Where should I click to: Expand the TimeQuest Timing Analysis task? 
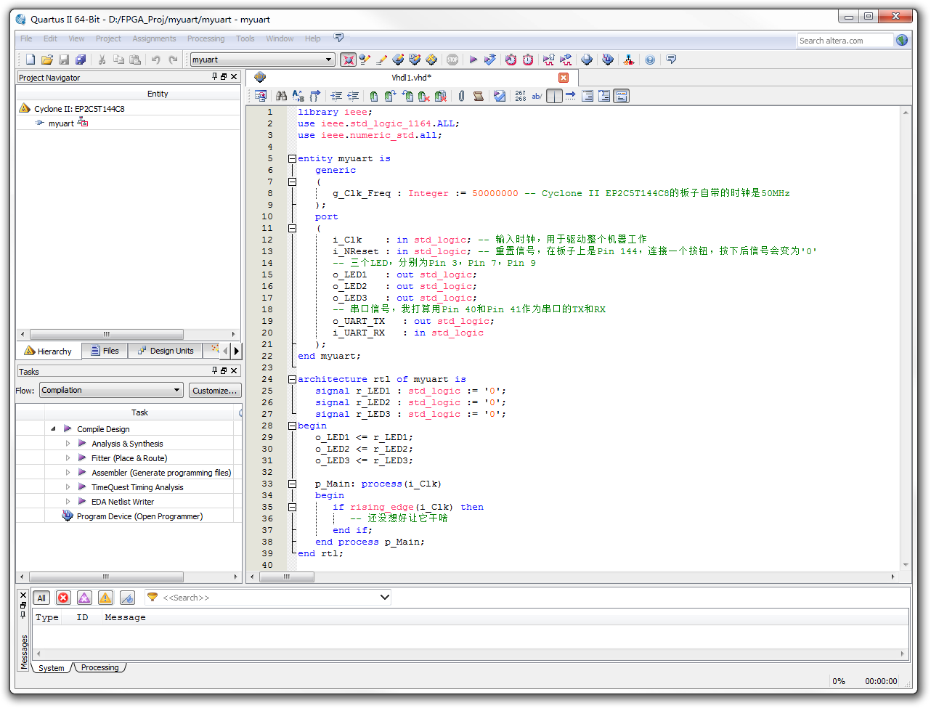click(68, 487)
